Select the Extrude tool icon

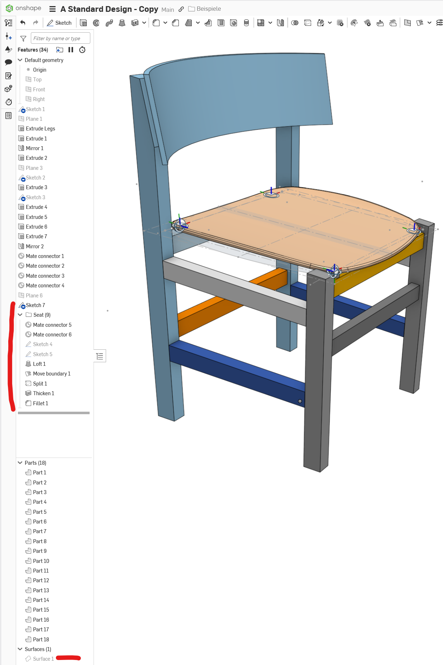tap(84, 23)
